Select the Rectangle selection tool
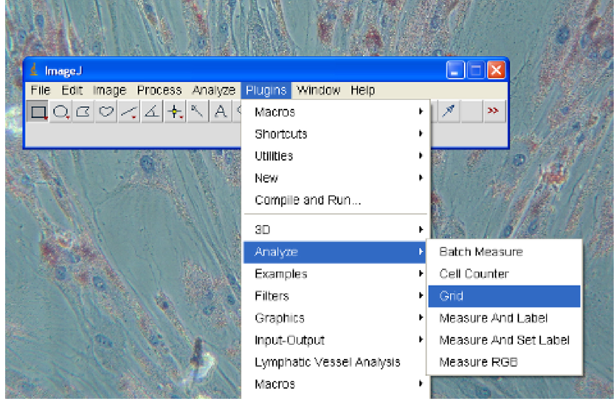614x402 pixels. [38, 111]
